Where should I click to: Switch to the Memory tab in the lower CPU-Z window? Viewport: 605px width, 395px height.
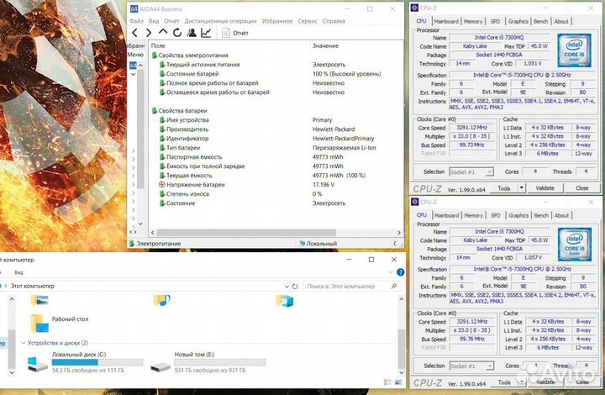[x=473, y=216]
